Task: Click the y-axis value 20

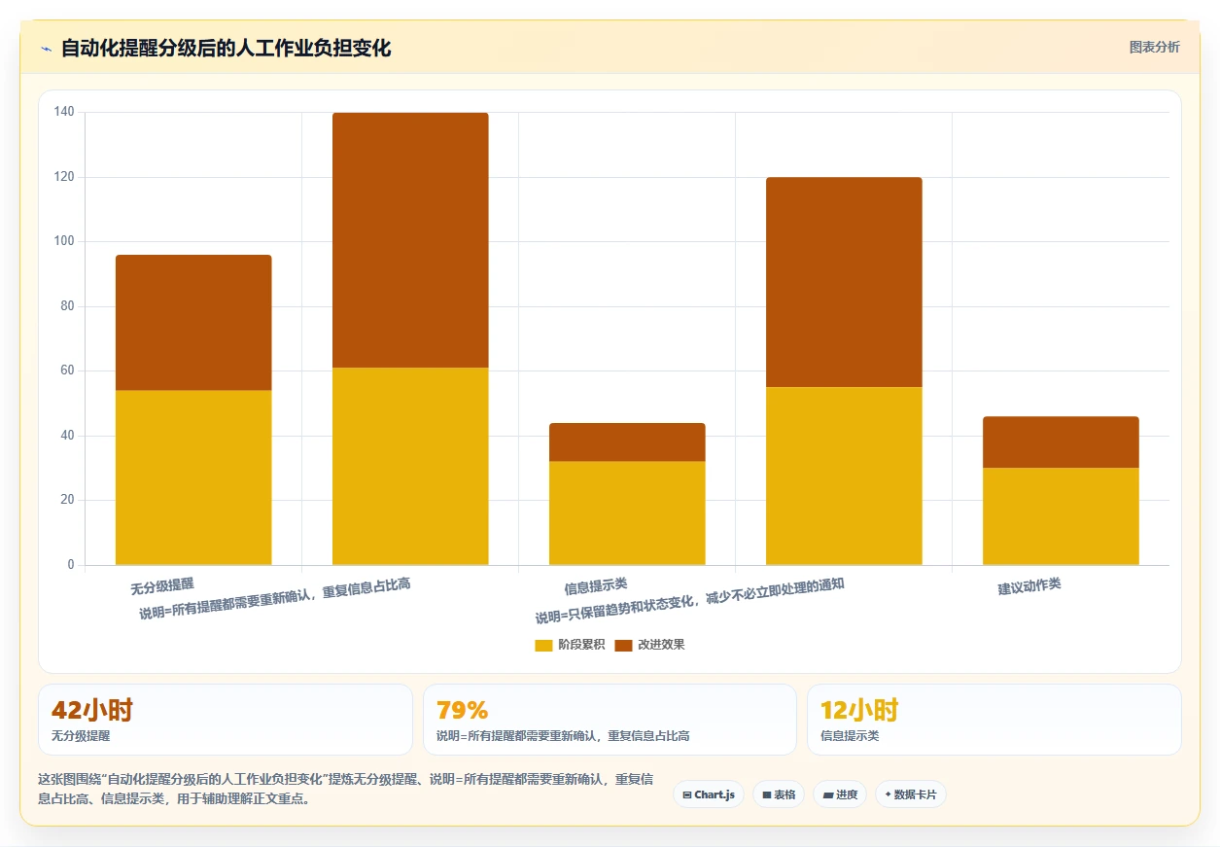Action: point(67,500)
